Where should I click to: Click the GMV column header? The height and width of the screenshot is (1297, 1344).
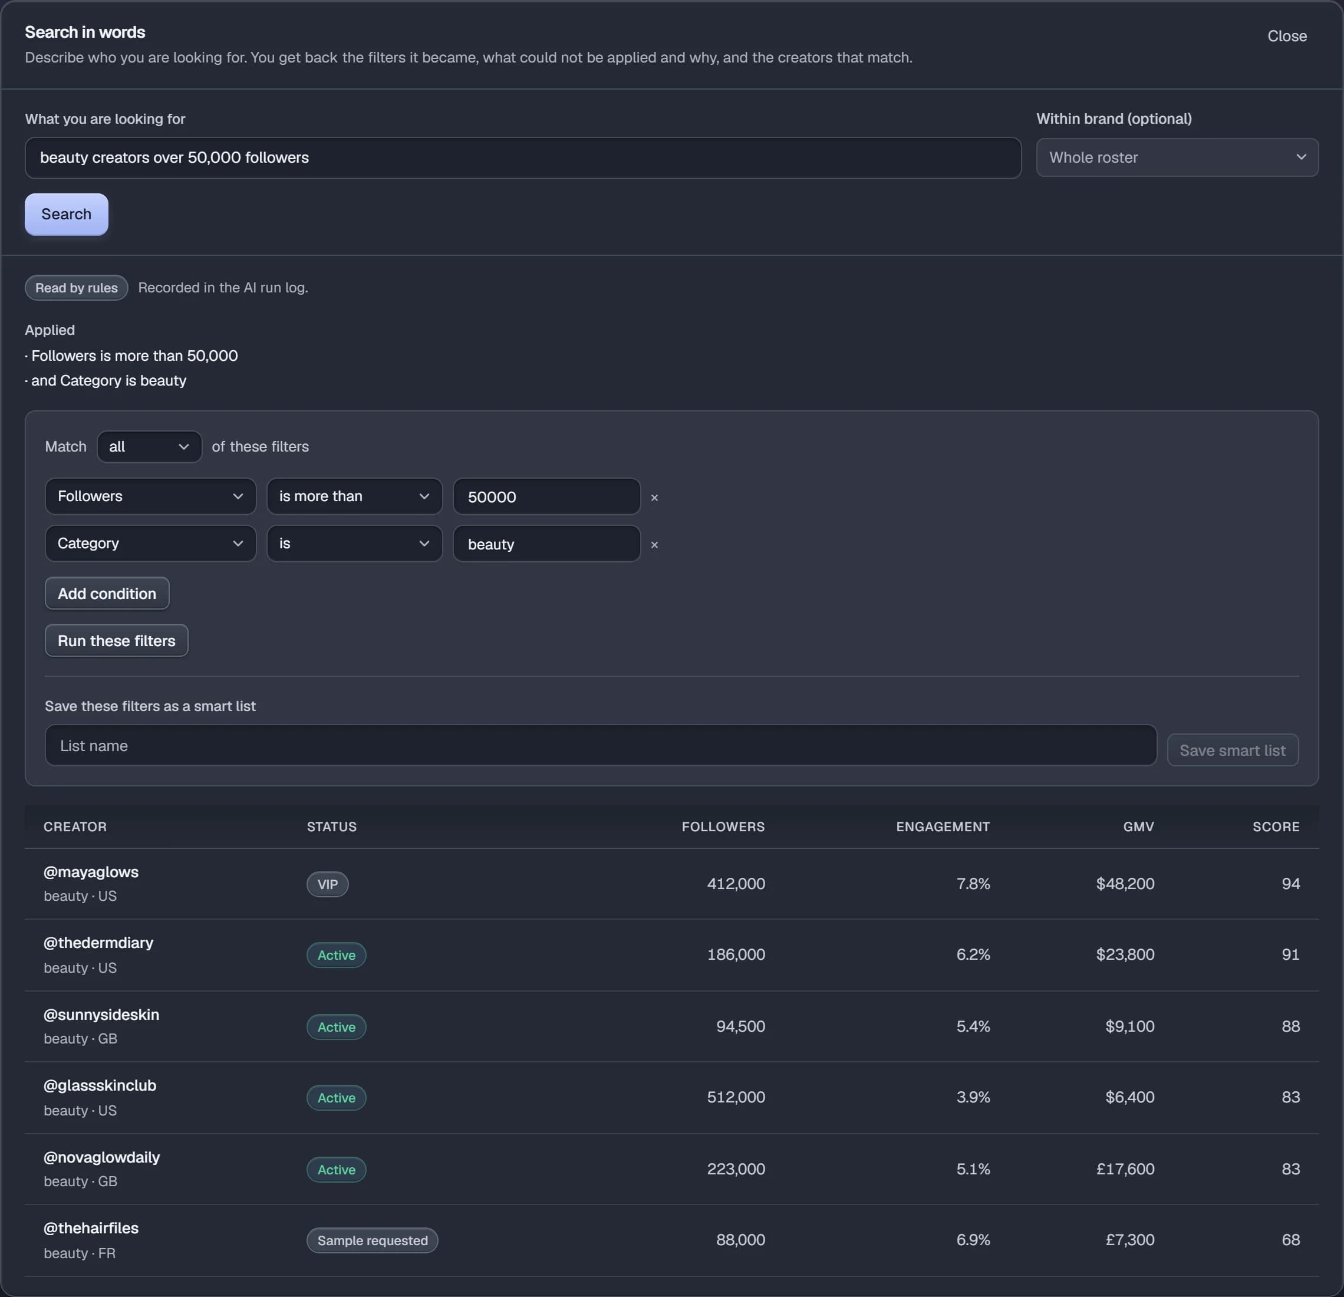pos(1138,827)
